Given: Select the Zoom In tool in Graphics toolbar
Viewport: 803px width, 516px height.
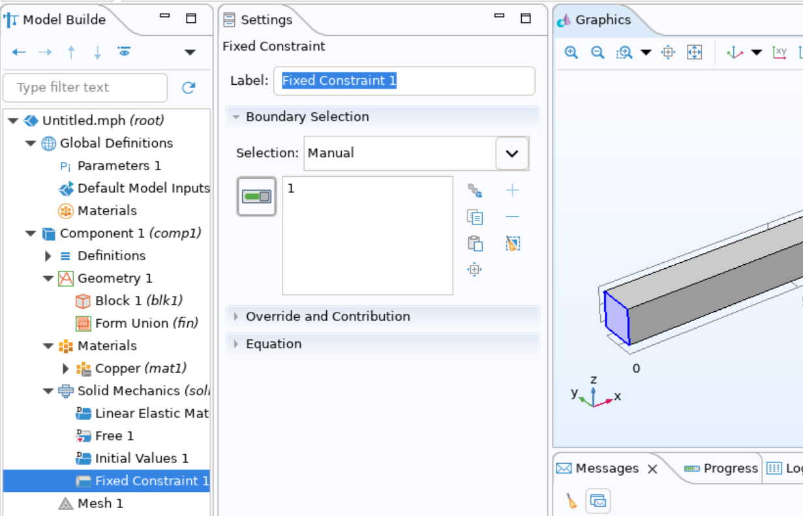Looking at the screenshot, I should [x=570, y=52].
